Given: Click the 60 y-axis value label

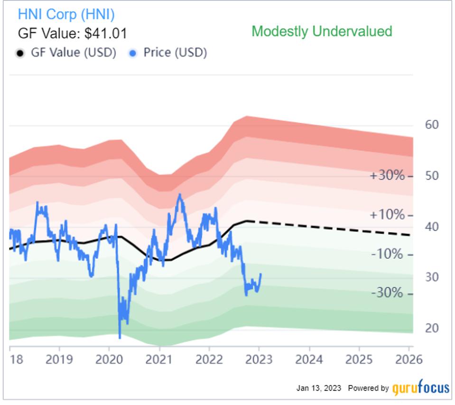Looking at the screenshot, I should click(x=432, y=125).
